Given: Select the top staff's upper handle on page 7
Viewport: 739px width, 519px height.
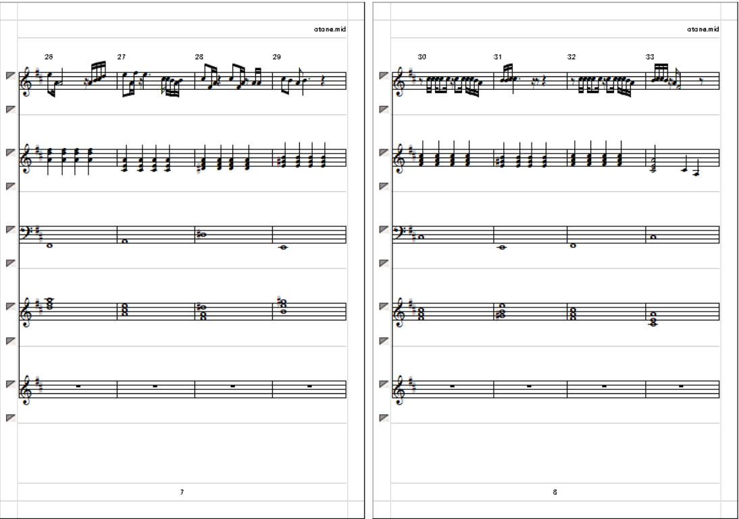Looking at the screenshot, I should point(10,76).
